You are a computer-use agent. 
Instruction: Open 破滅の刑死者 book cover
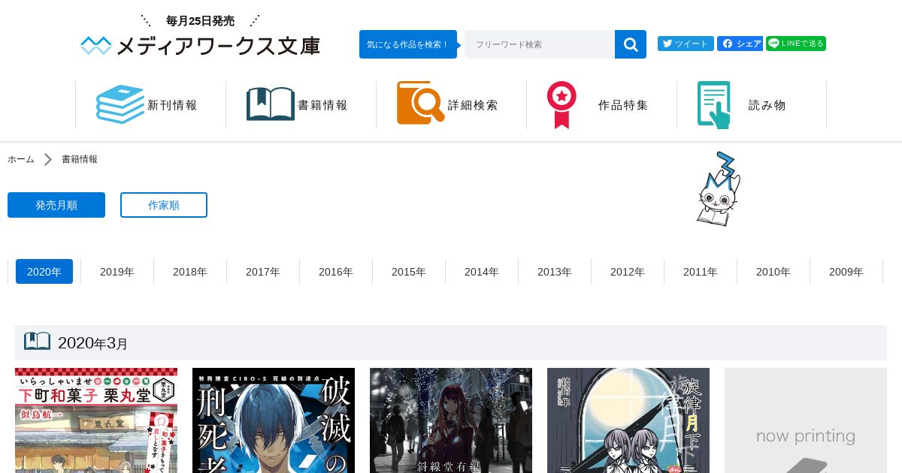coord(274,420)
